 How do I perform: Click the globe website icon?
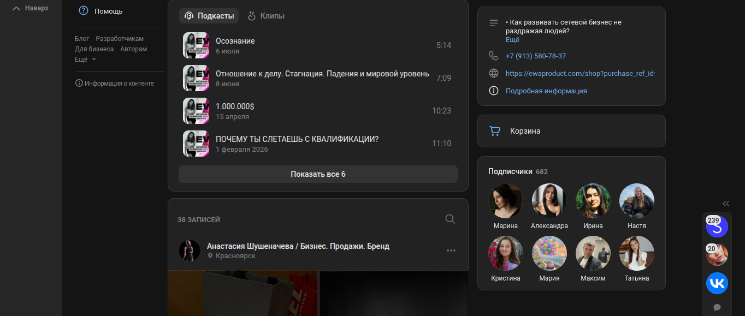click(494, 73)
